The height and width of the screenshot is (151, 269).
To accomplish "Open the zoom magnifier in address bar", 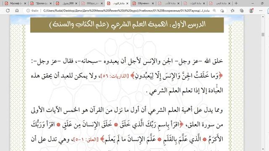I will [214, 10].
